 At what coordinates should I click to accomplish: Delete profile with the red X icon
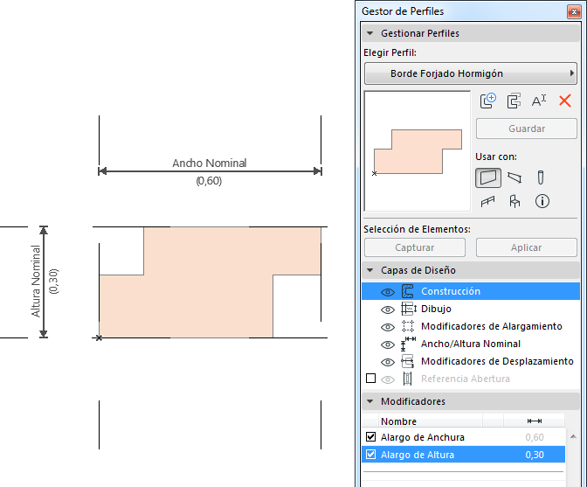[565, 101]
